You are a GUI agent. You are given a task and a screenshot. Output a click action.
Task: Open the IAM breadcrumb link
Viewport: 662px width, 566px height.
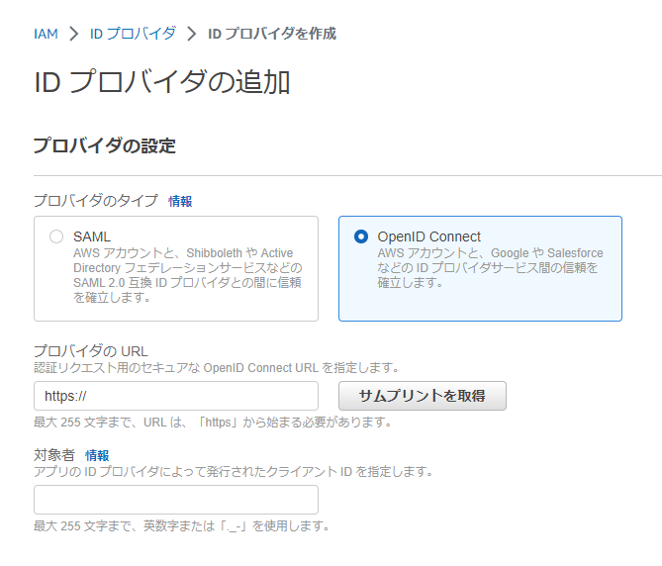click(x=46, y=34)
